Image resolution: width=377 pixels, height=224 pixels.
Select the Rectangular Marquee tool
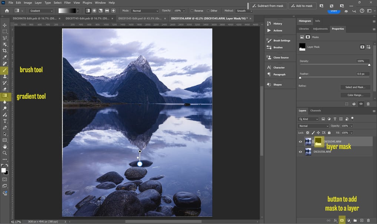4,32
